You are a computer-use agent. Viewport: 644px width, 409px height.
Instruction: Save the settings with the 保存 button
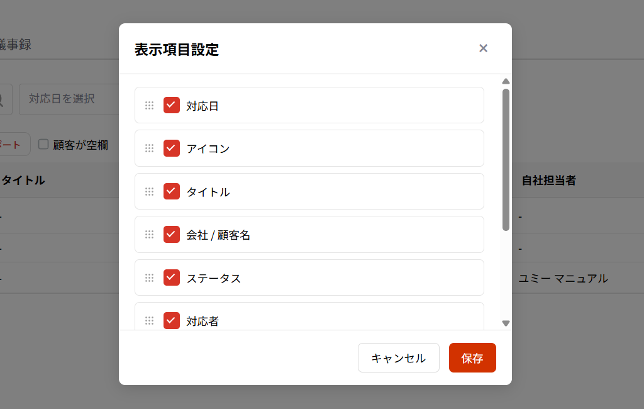tap(472, 358)
